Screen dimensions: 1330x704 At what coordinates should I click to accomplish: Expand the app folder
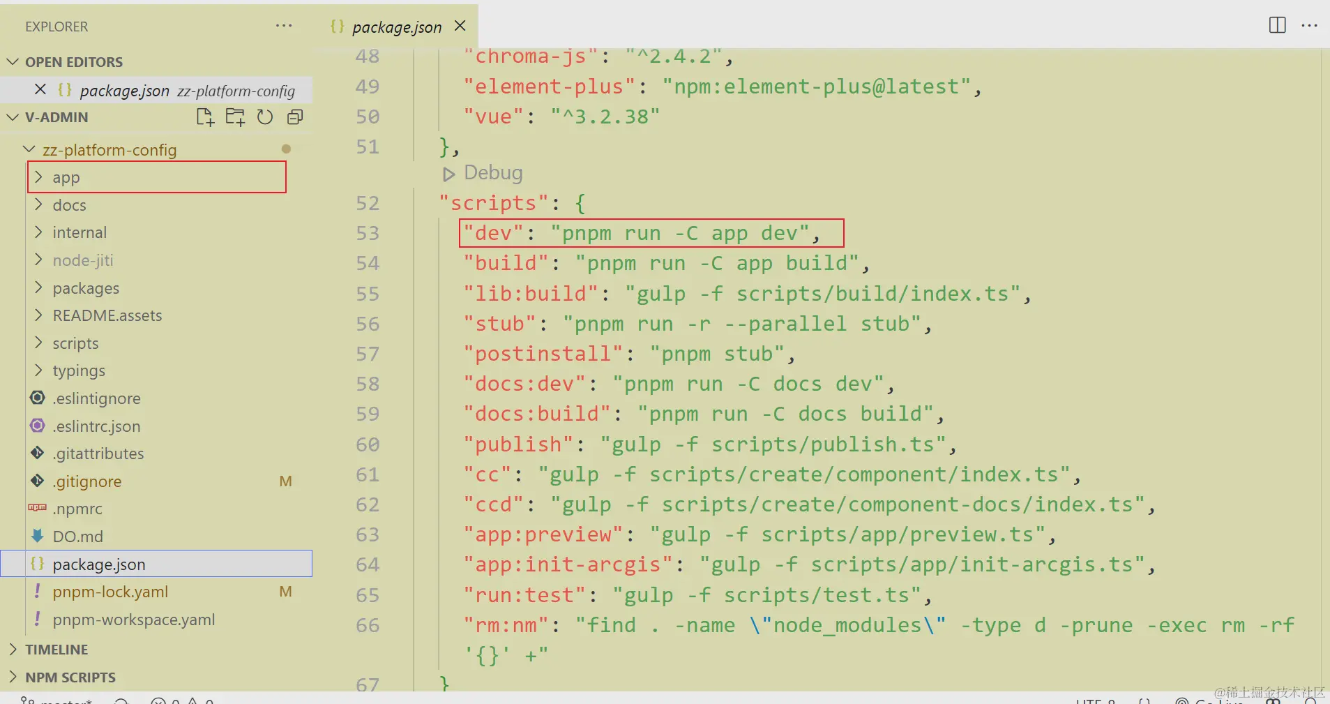(x=39, y=177)
